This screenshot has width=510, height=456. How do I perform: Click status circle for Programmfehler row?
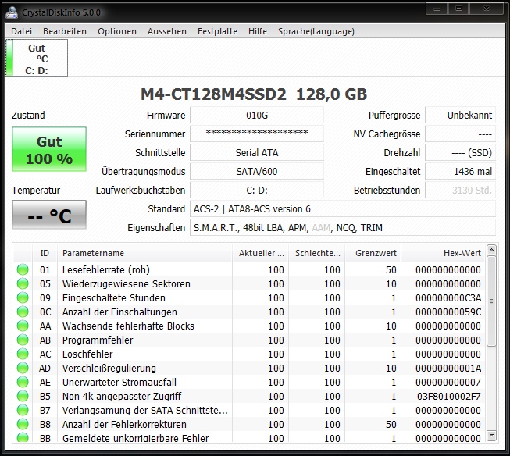pyautogui.click(x=23, y=340)
